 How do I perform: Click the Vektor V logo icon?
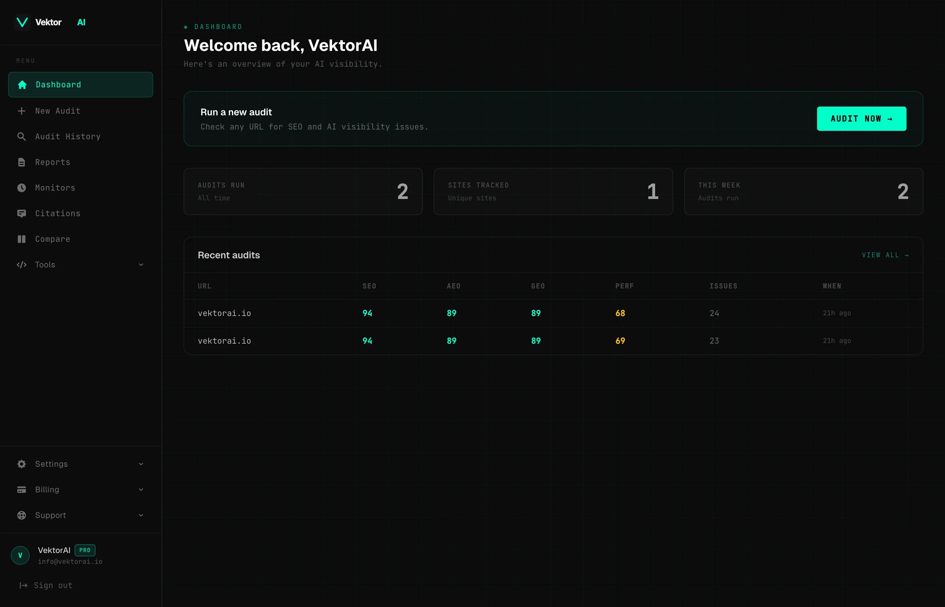[x=22, y=22]
